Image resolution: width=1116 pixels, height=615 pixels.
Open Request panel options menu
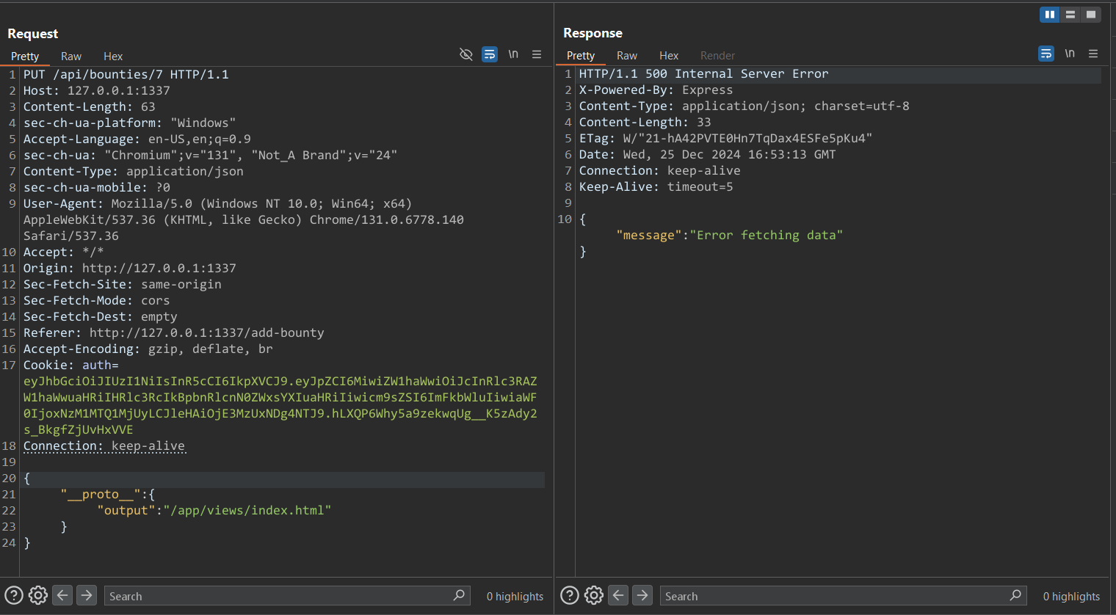(x=537, y=54)
